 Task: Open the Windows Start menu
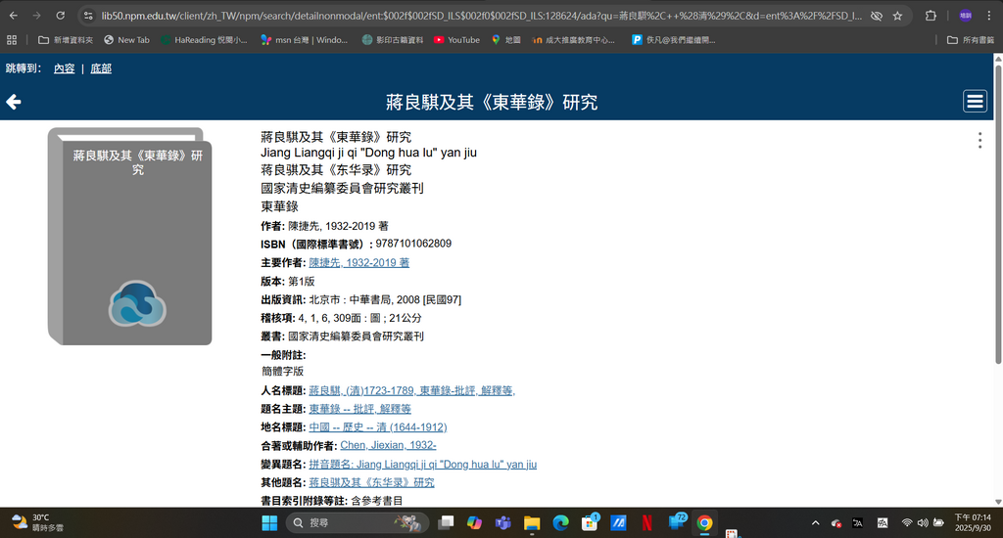pyautogui.click(x=268, y=522)
